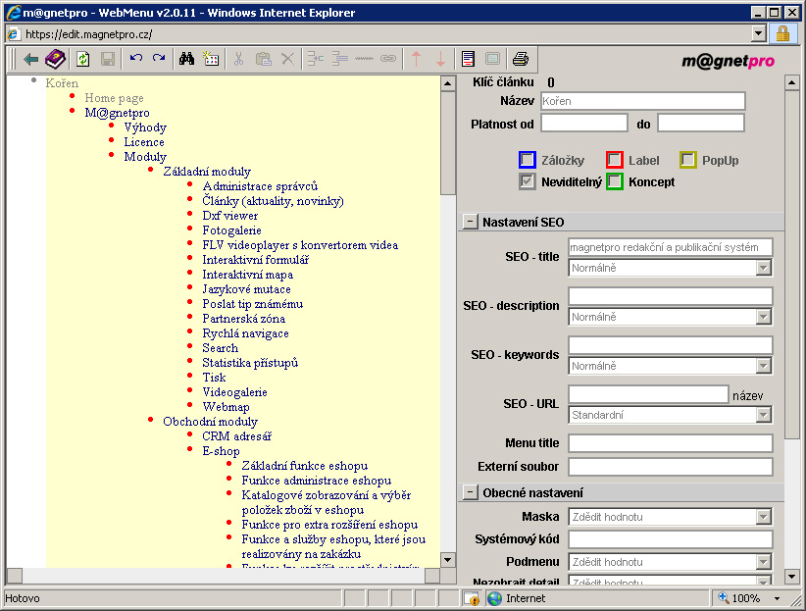
Task: Click the Menu title input field
Action: click(670, 443)
